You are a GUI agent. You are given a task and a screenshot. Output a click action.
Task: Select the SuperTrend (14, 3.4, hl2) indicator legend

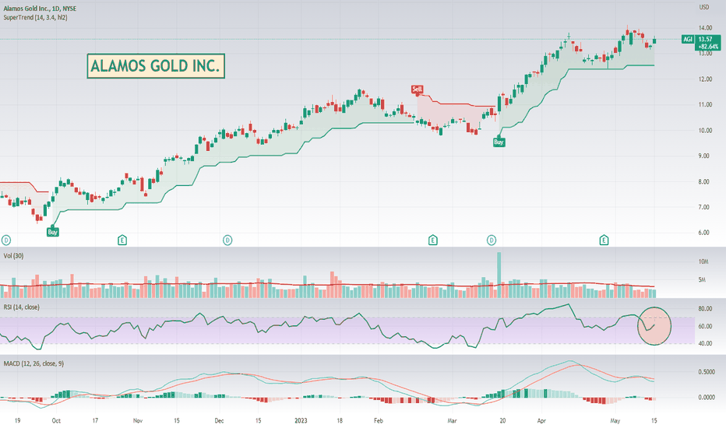click(x=35, y=18)
